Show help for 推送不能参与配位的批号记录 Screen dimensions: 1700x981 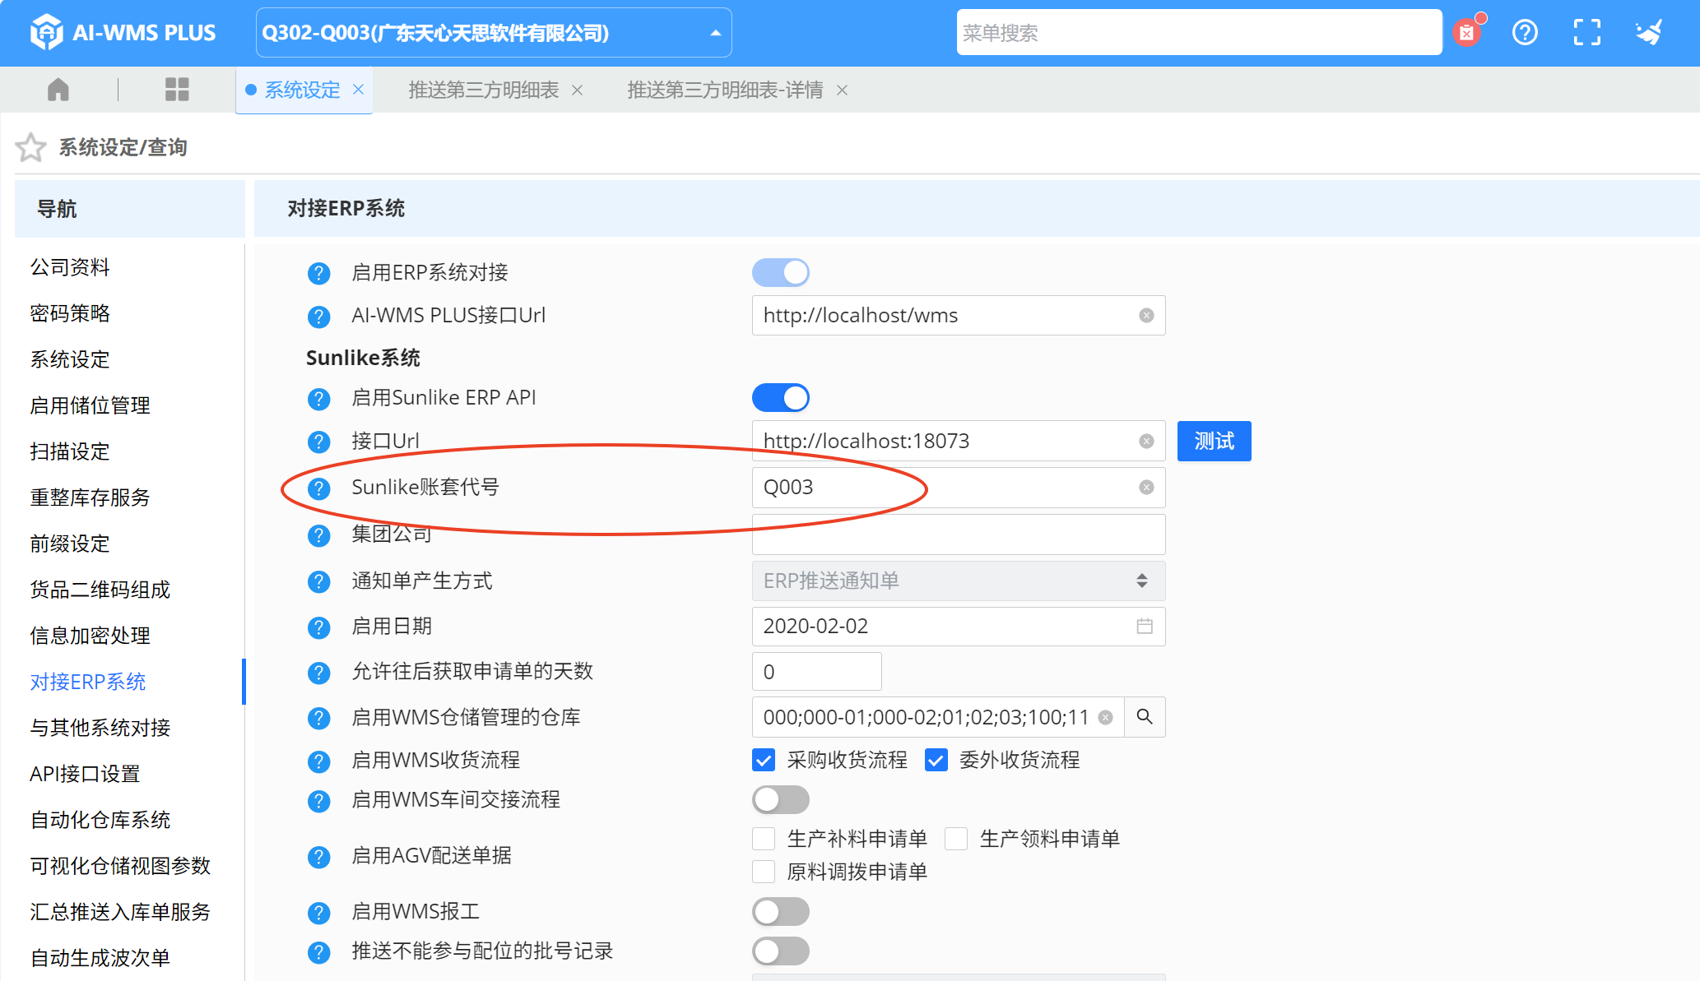(x=318, y=952)
